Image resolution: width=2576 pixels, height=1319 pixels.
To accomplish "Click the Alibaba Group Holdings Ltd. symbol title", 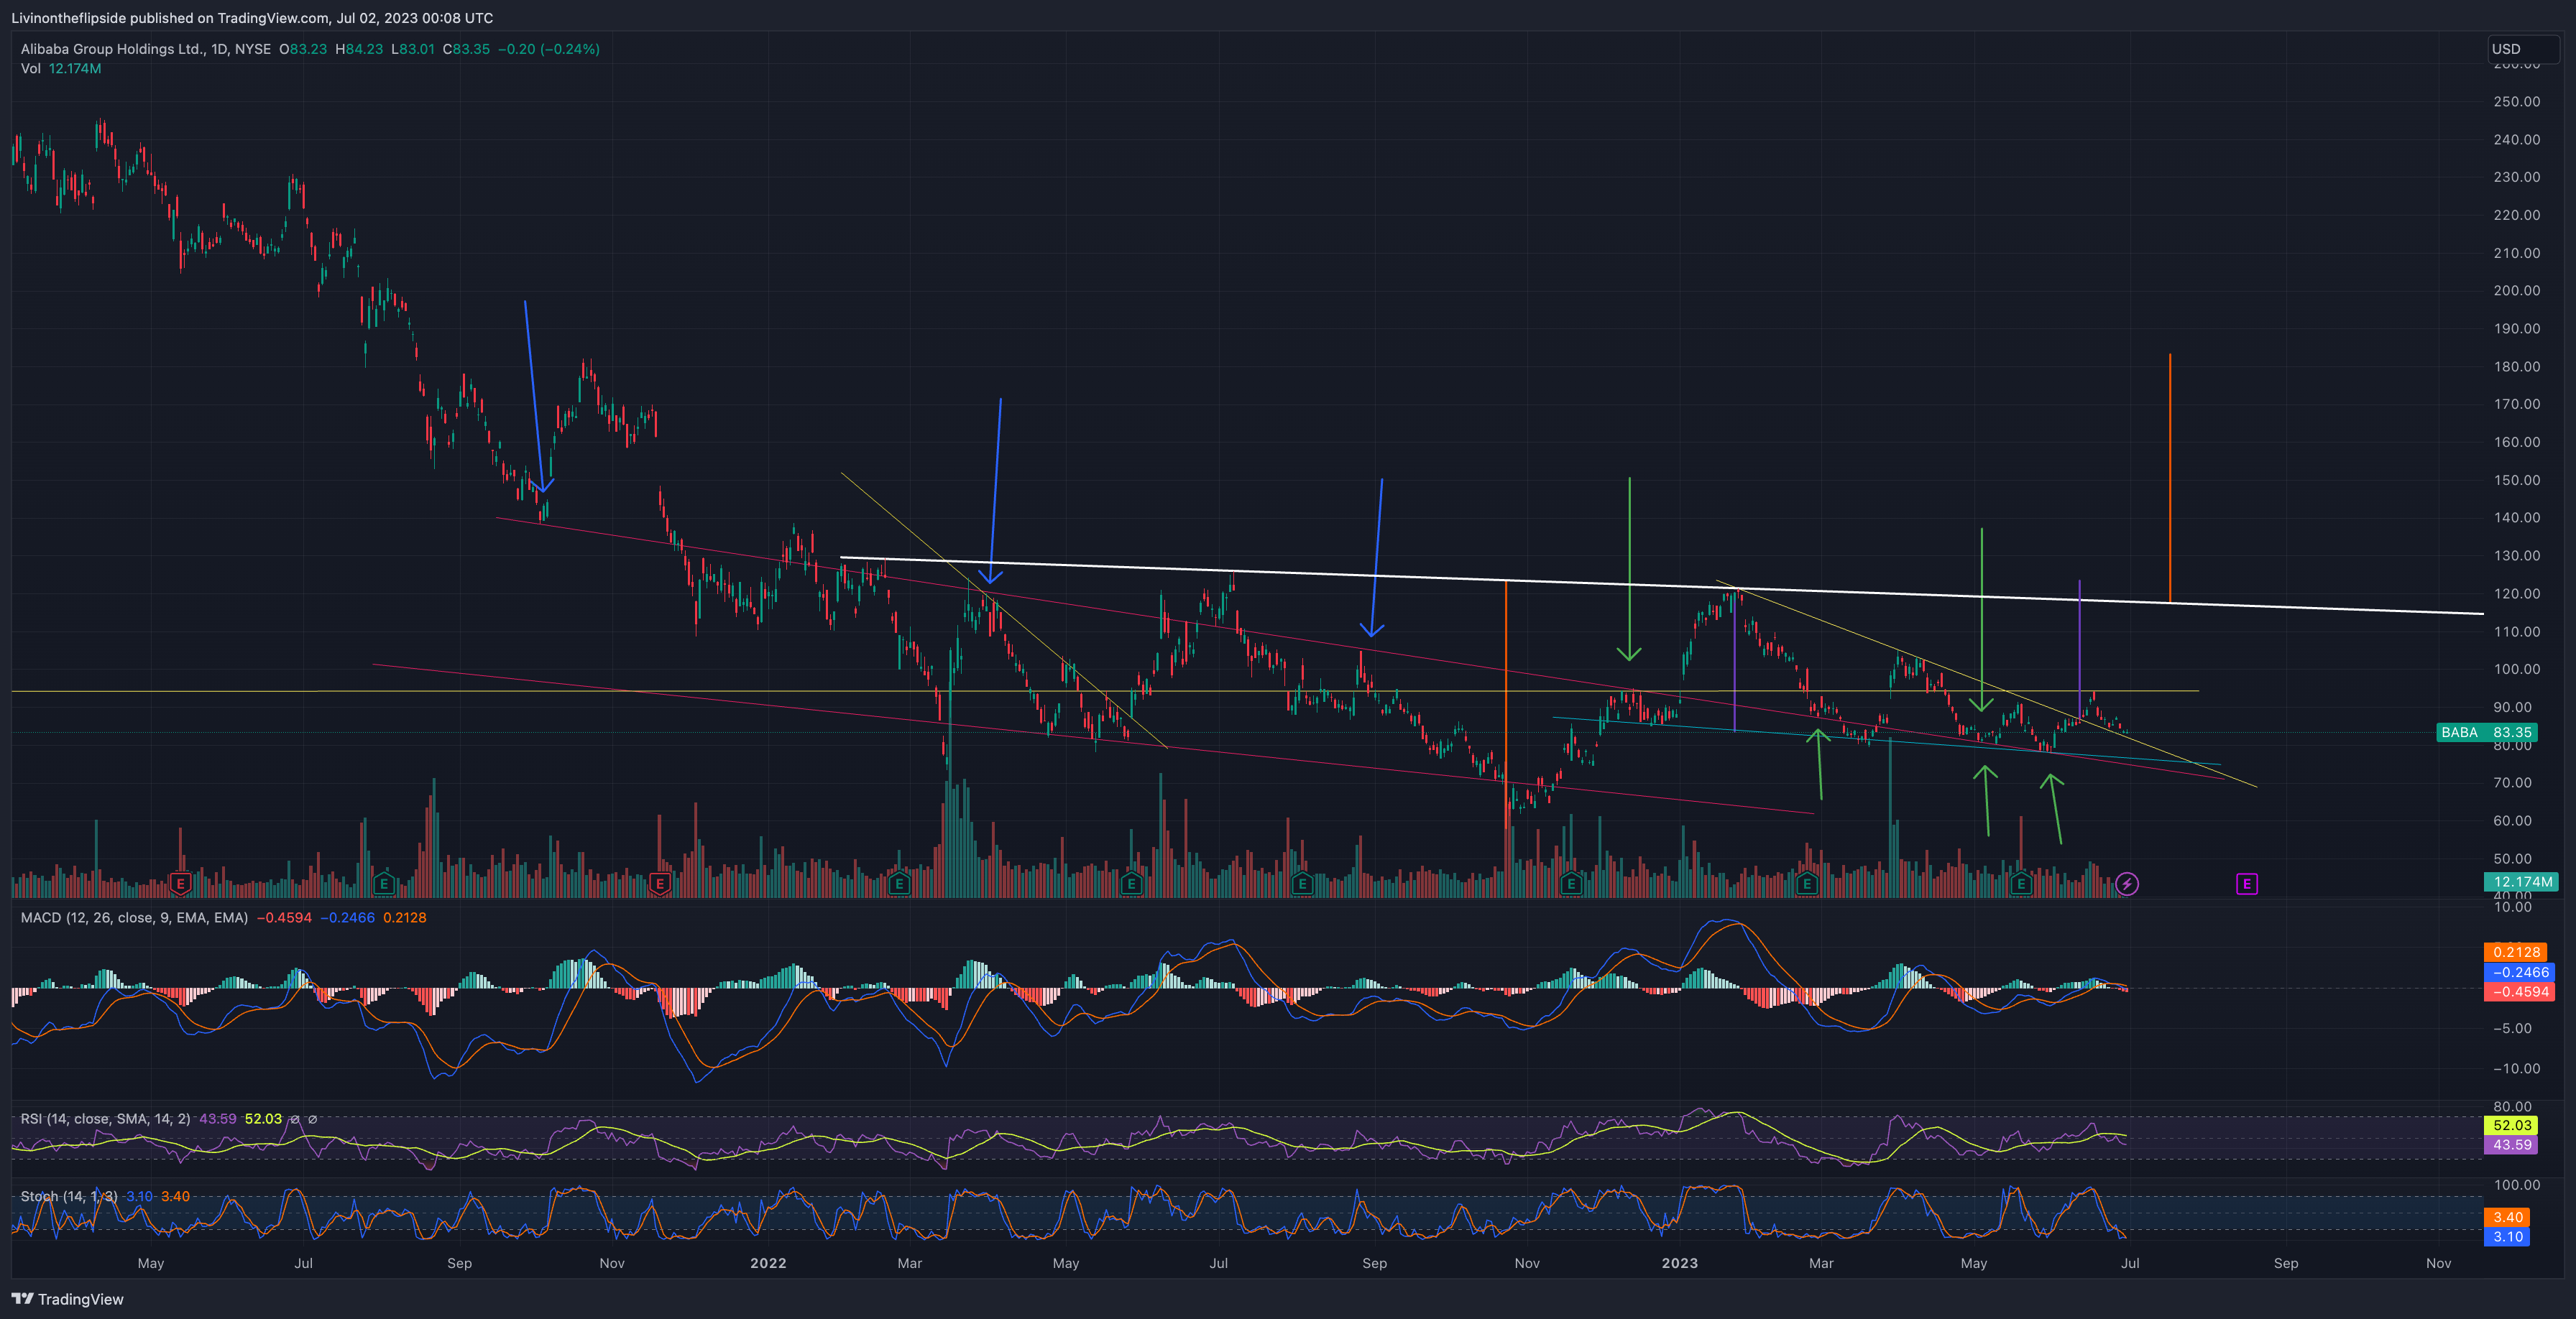I will click(x=146, y=49).
